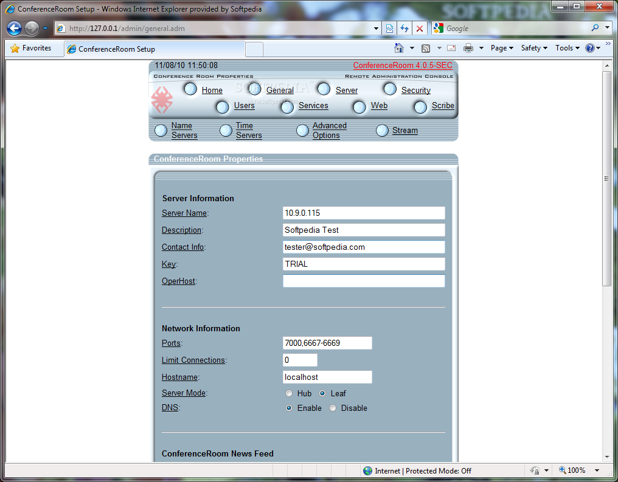Click the round button beside Time Servers
The width and height of the screenshot is (618, 482).
click(x=226, y=130)
